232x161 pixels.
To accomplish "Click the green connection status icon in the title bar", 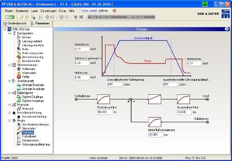I will 205,4.
